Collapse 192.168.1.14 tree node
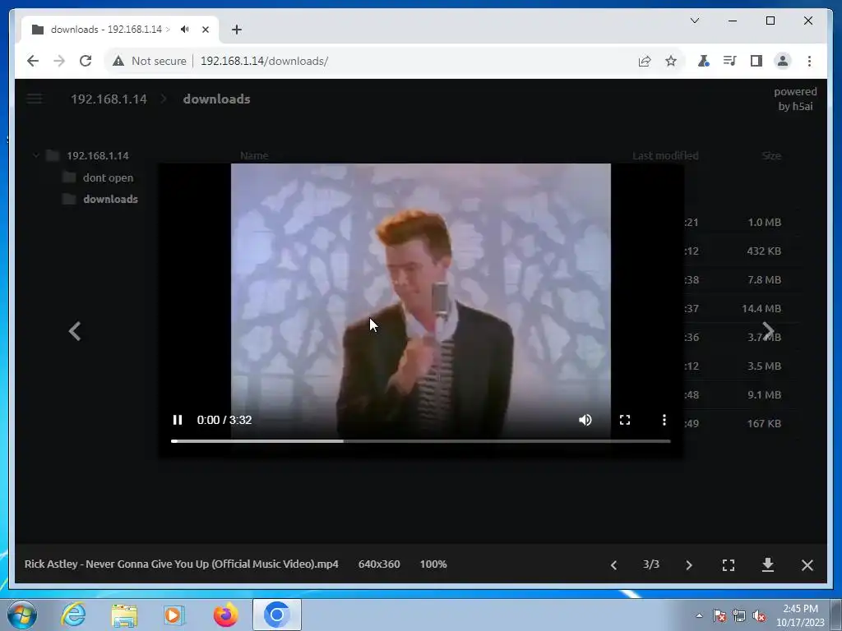The width and height of the screenshot is (842, 631). click(x=36, y=155)
